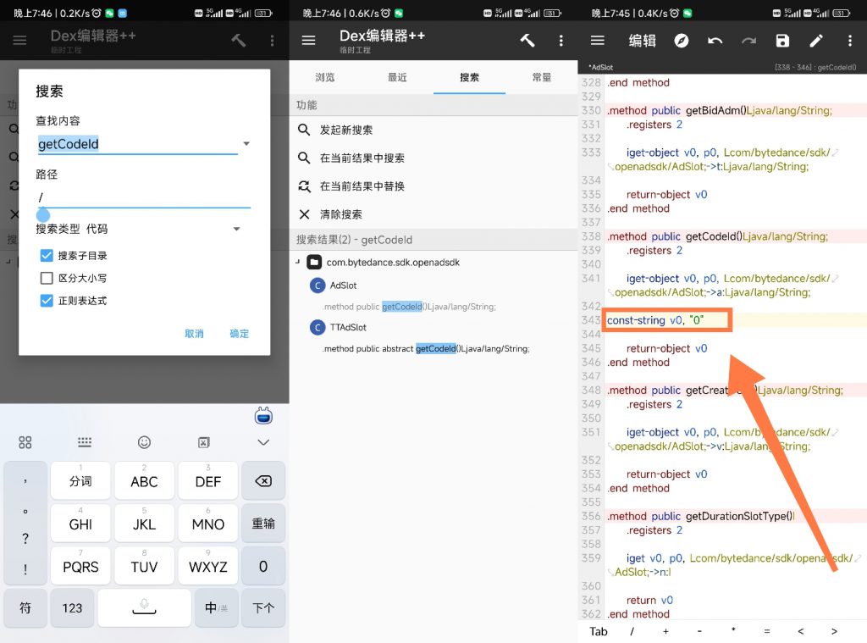Tap the compass navigate icon next to 编辑
The image size is (867, 643).
tap(682, 40)
